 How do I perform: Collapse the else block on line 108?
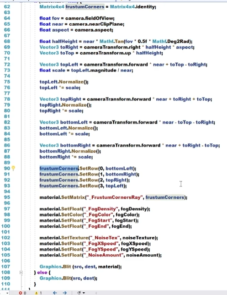coord(21,272)
